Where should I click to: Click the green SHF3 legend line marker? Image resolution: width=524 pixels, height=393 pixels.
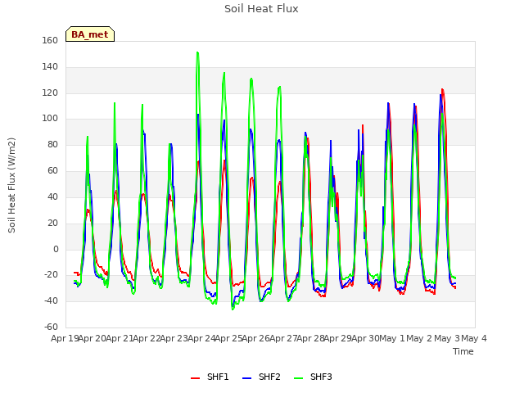298,378
